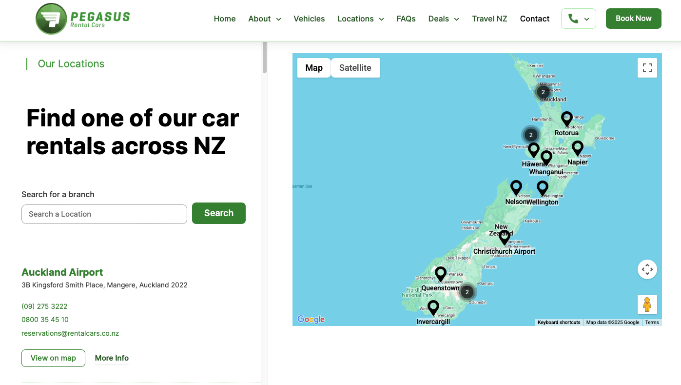Click the Search a Location field

tap(104, 214)
